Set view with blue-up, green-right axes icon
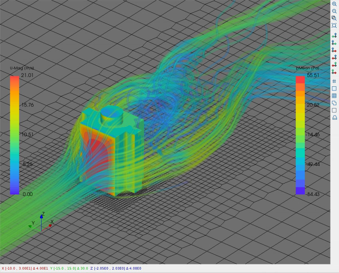Viewport: 339px width, 273px height. click(334, 43)
